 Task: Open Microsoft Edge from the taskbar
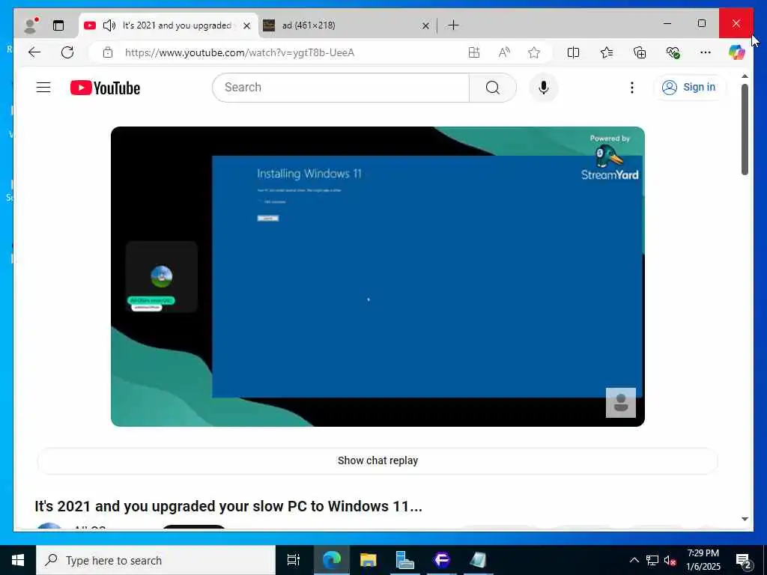tap(332, 560)
